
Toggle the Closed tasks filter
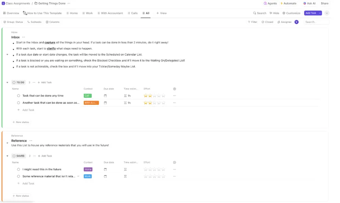click(x=267, y=22)
